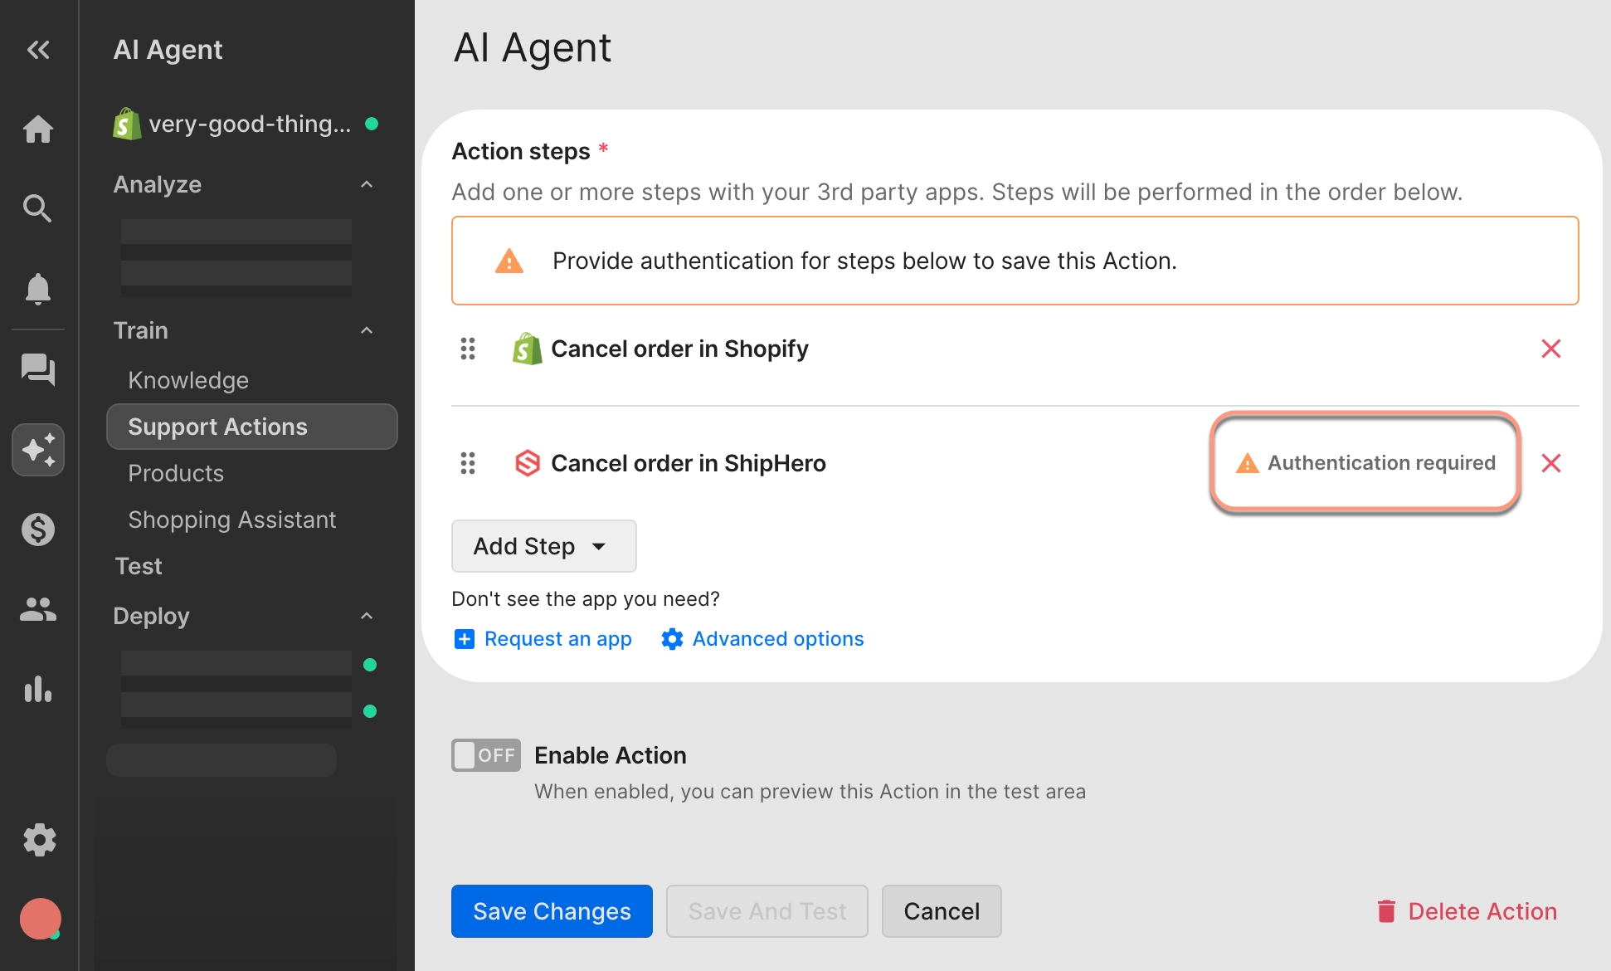The image size is (1611, 971).
Task: Click the Cancel button
Action: tap(942, 911)
